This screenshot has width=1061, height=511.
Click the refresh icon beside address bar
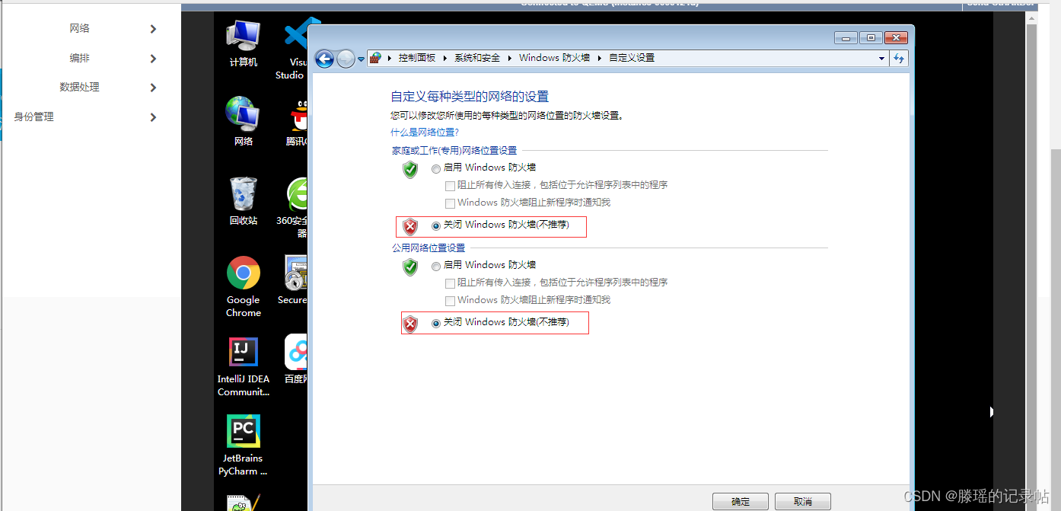tap(899, 58)
